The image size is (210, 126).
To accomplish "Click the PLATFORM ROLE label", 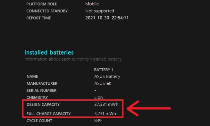I will tap(42, 4).
